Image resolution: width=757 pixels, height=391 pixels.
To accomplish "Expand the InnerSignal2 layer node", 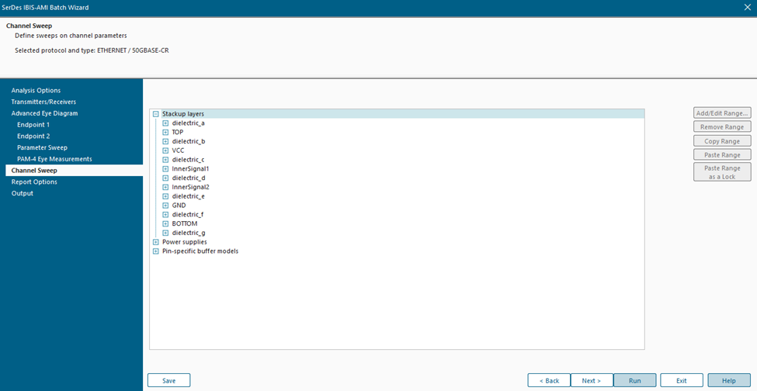I will 165,188.
